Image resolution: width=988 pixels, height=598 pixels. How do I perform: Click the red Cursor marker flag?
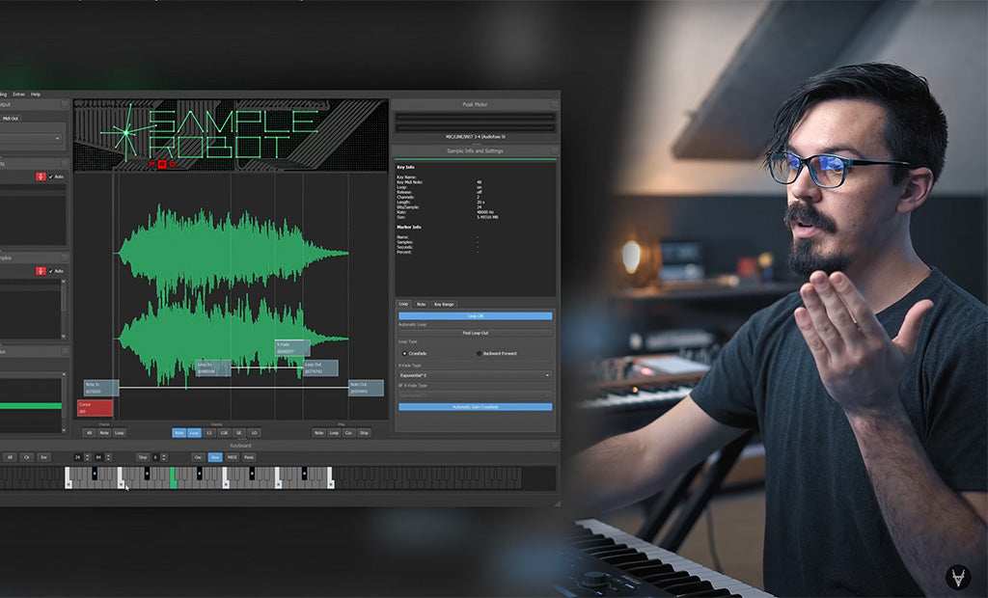(95, 408)
